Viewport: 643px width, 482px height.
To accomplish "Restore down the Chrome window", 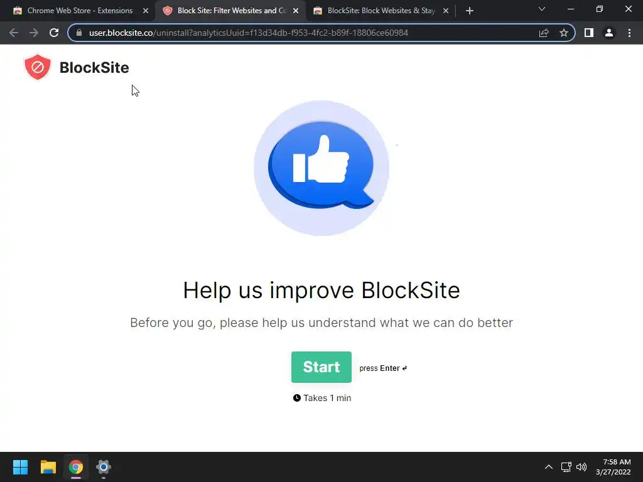I will pos(600,9).
